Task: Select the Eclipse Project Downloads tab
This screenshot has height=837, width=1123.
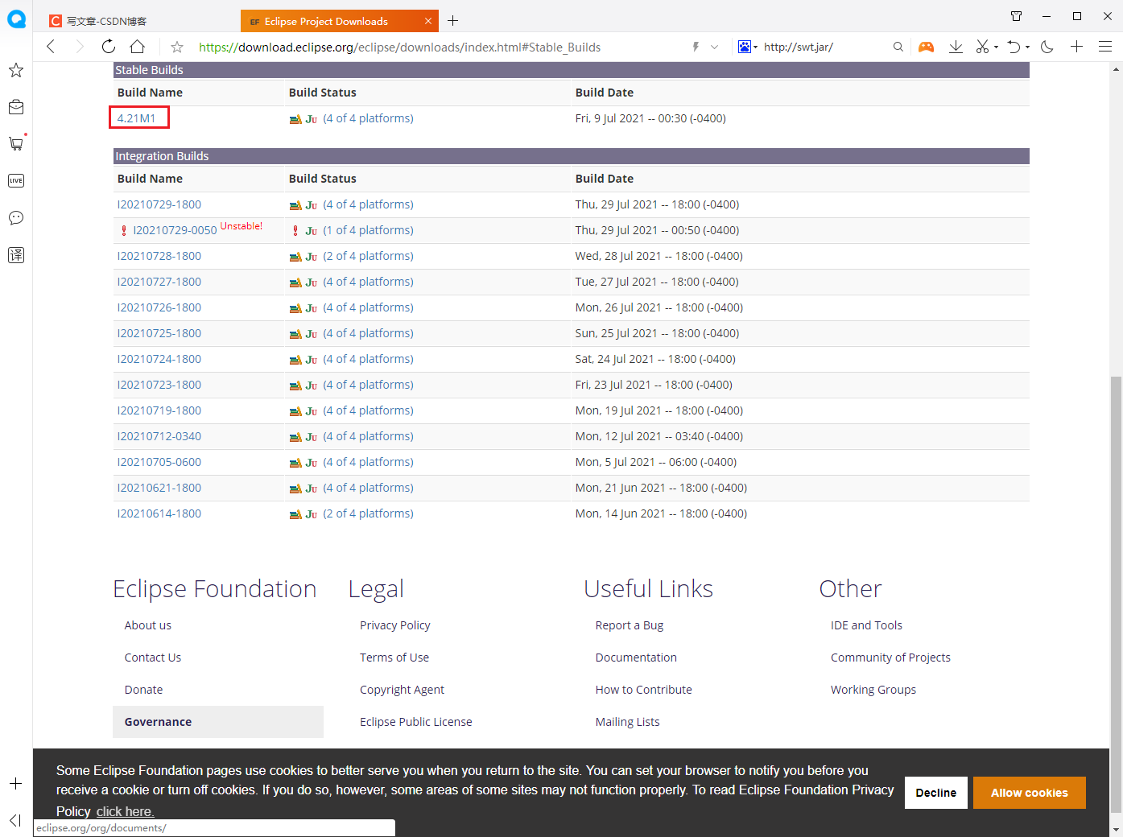Action: (x=326, y=22)
